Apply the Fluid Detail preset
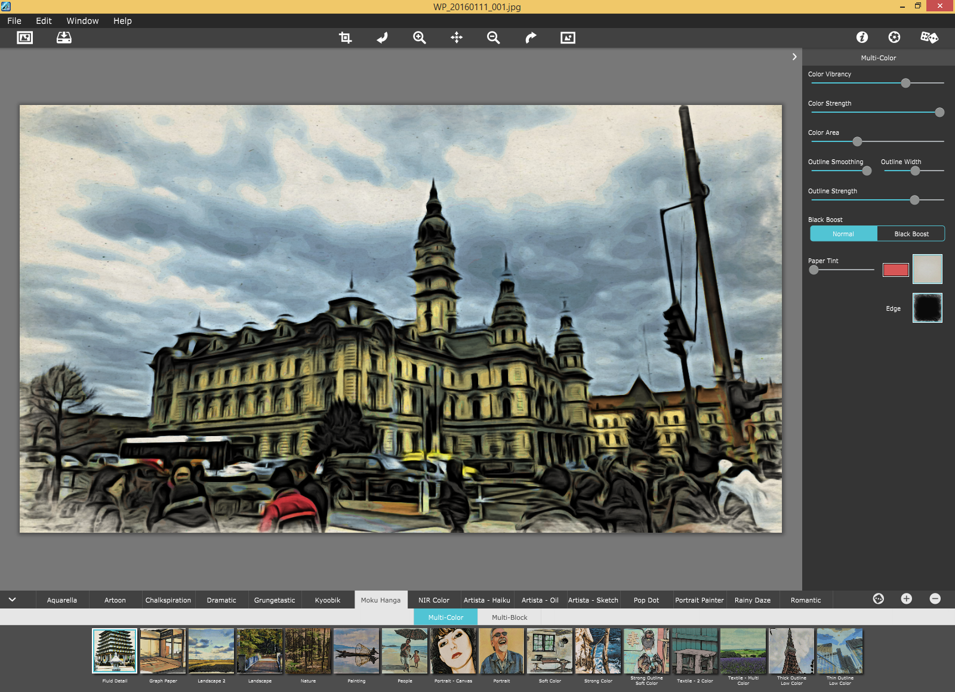 [115, 651]
